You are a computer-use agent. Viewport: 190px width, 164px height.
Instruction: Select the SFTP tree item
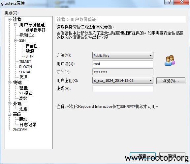coord(29,56)
